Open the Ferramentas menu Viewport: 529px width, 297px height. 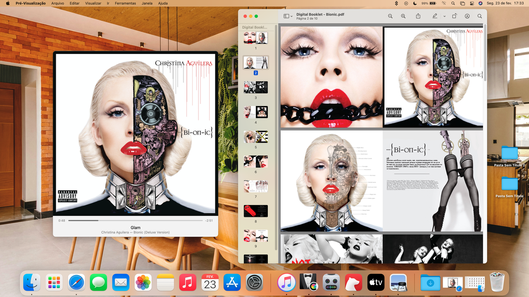125,3
